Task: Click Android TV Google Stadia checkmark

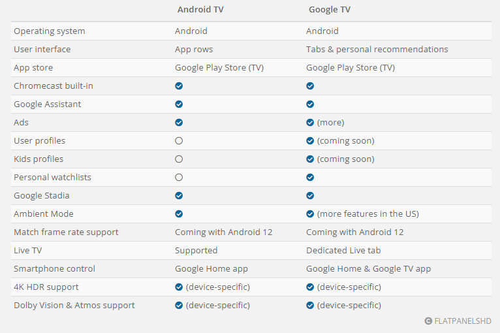Action: click(179, 195)
